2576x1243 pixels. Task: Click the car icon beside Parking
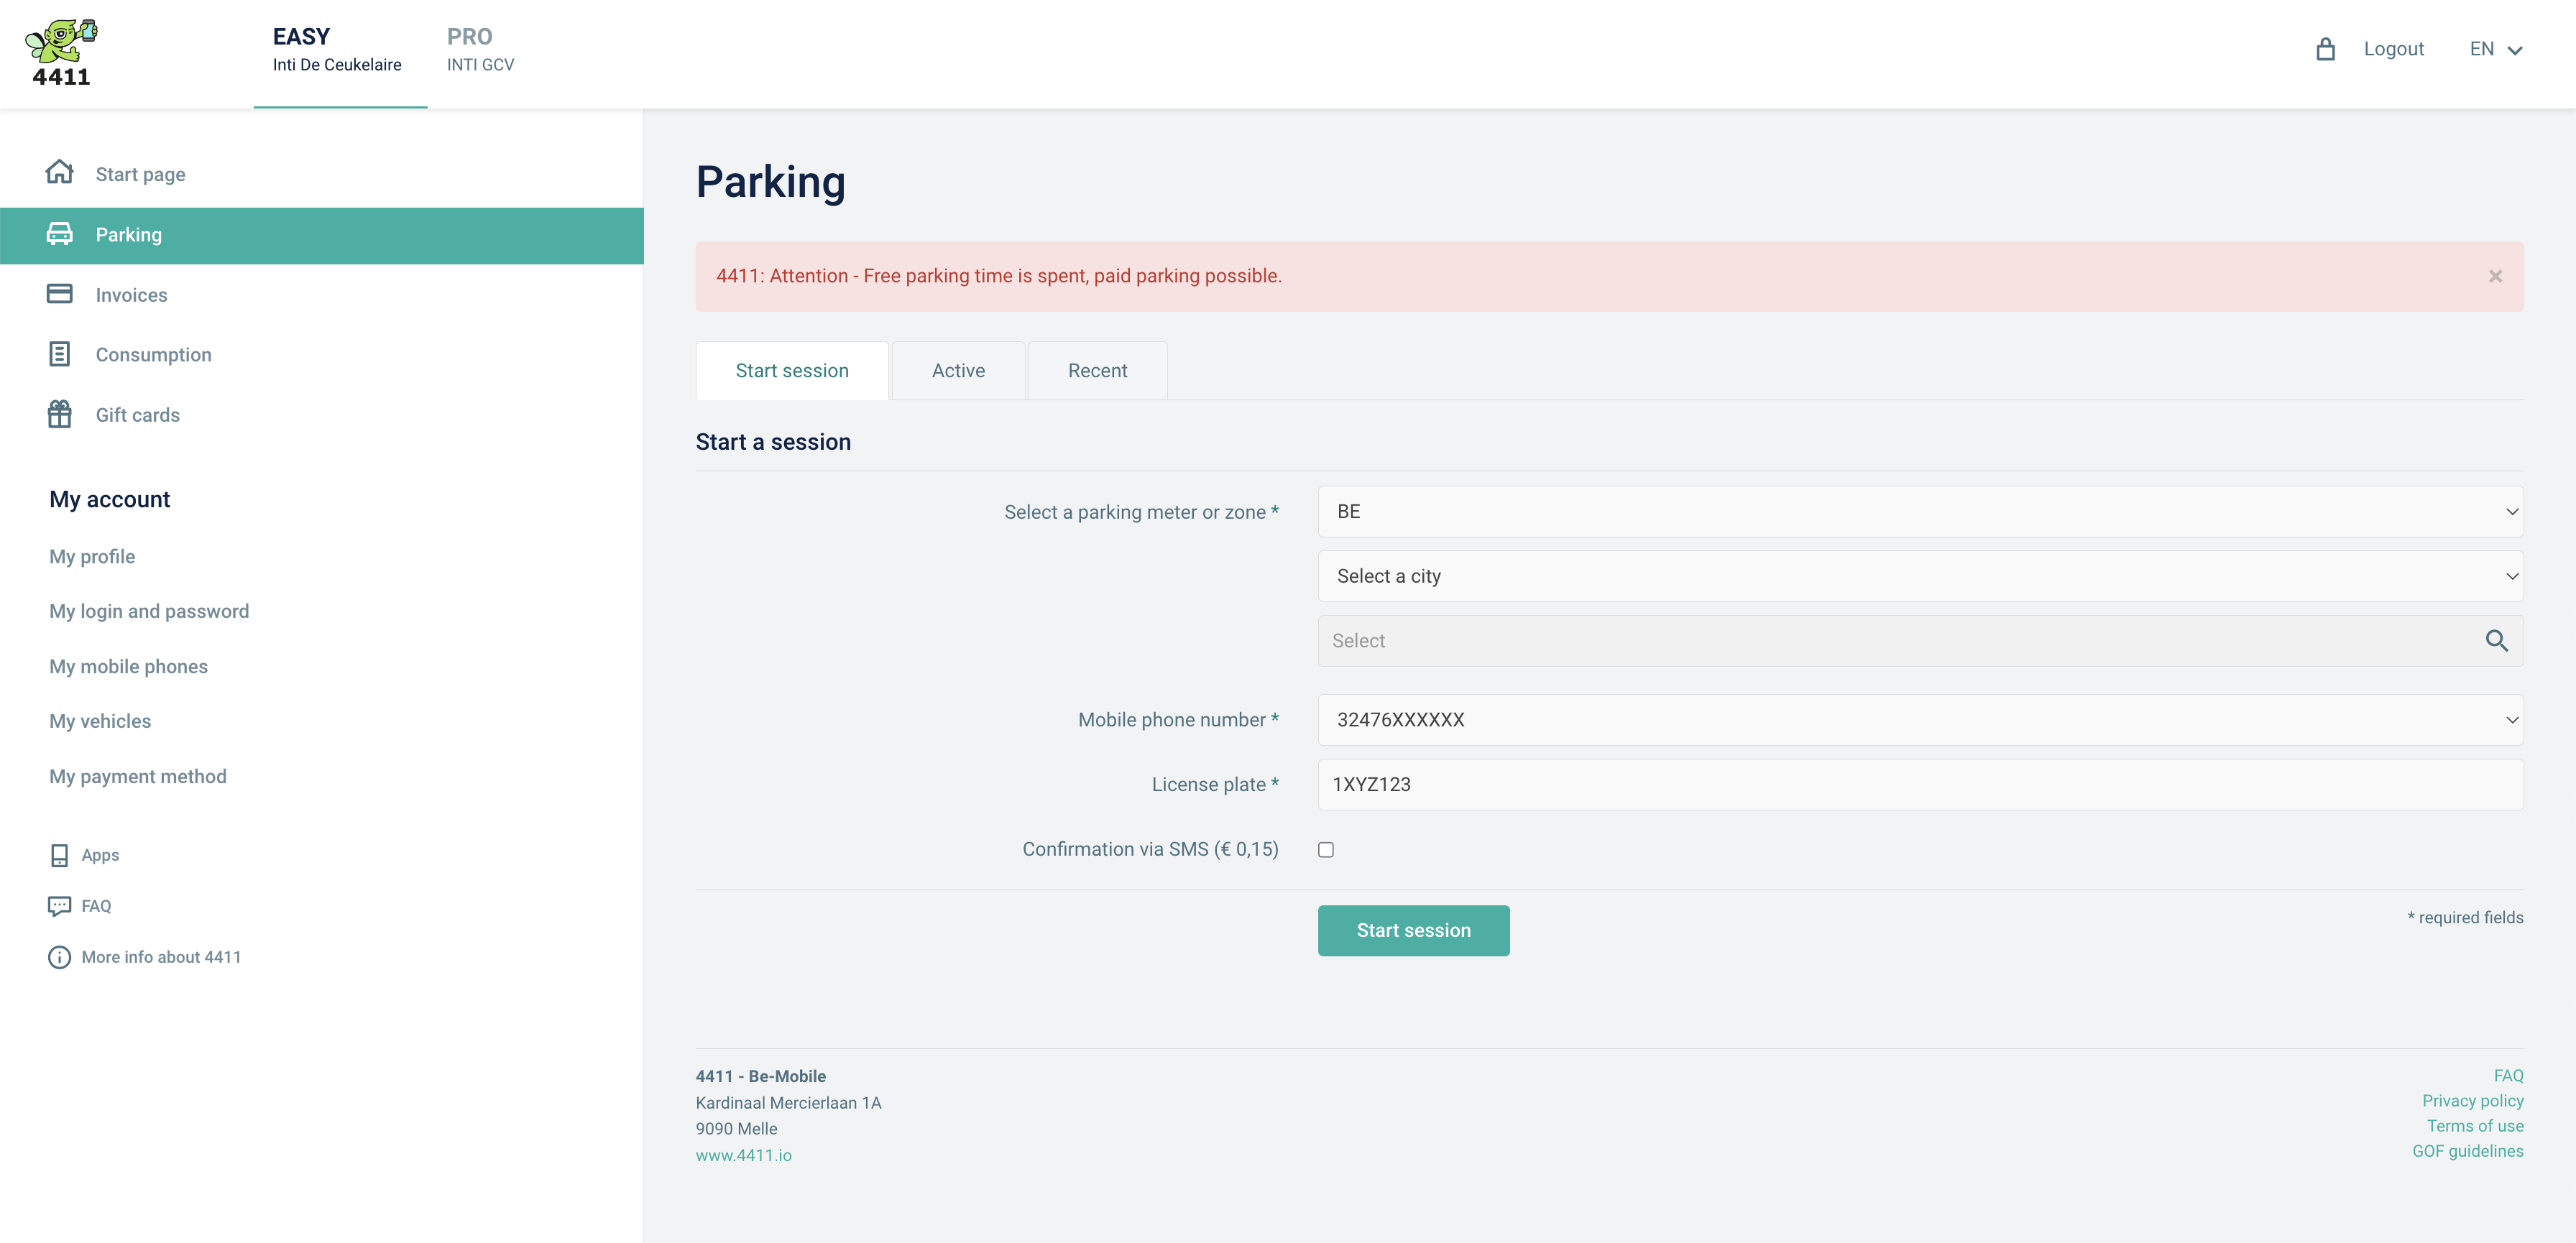[x=59, y=234]
